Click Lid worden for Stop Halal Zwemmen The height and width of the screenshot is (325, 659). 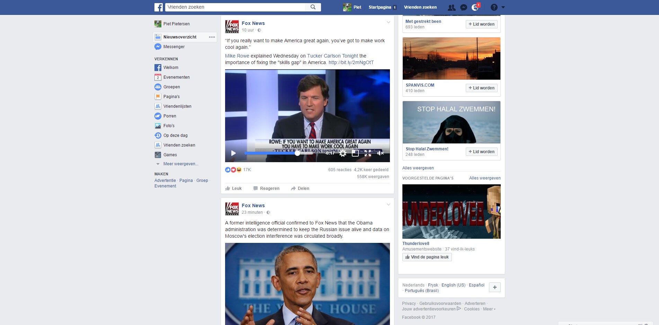tap(481, 152)
